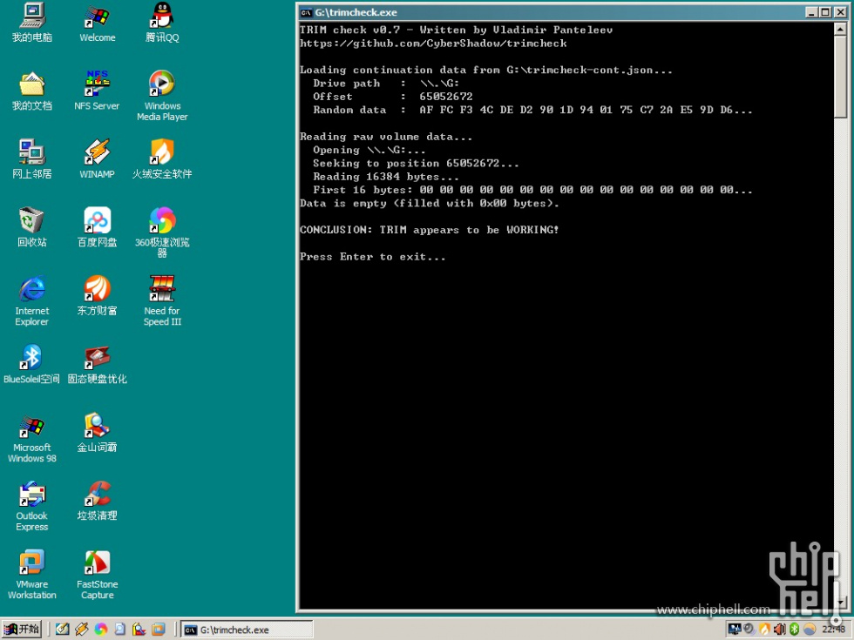
Task: Click the orange-blue circle tray icon
Action: (x=810, y=630)
